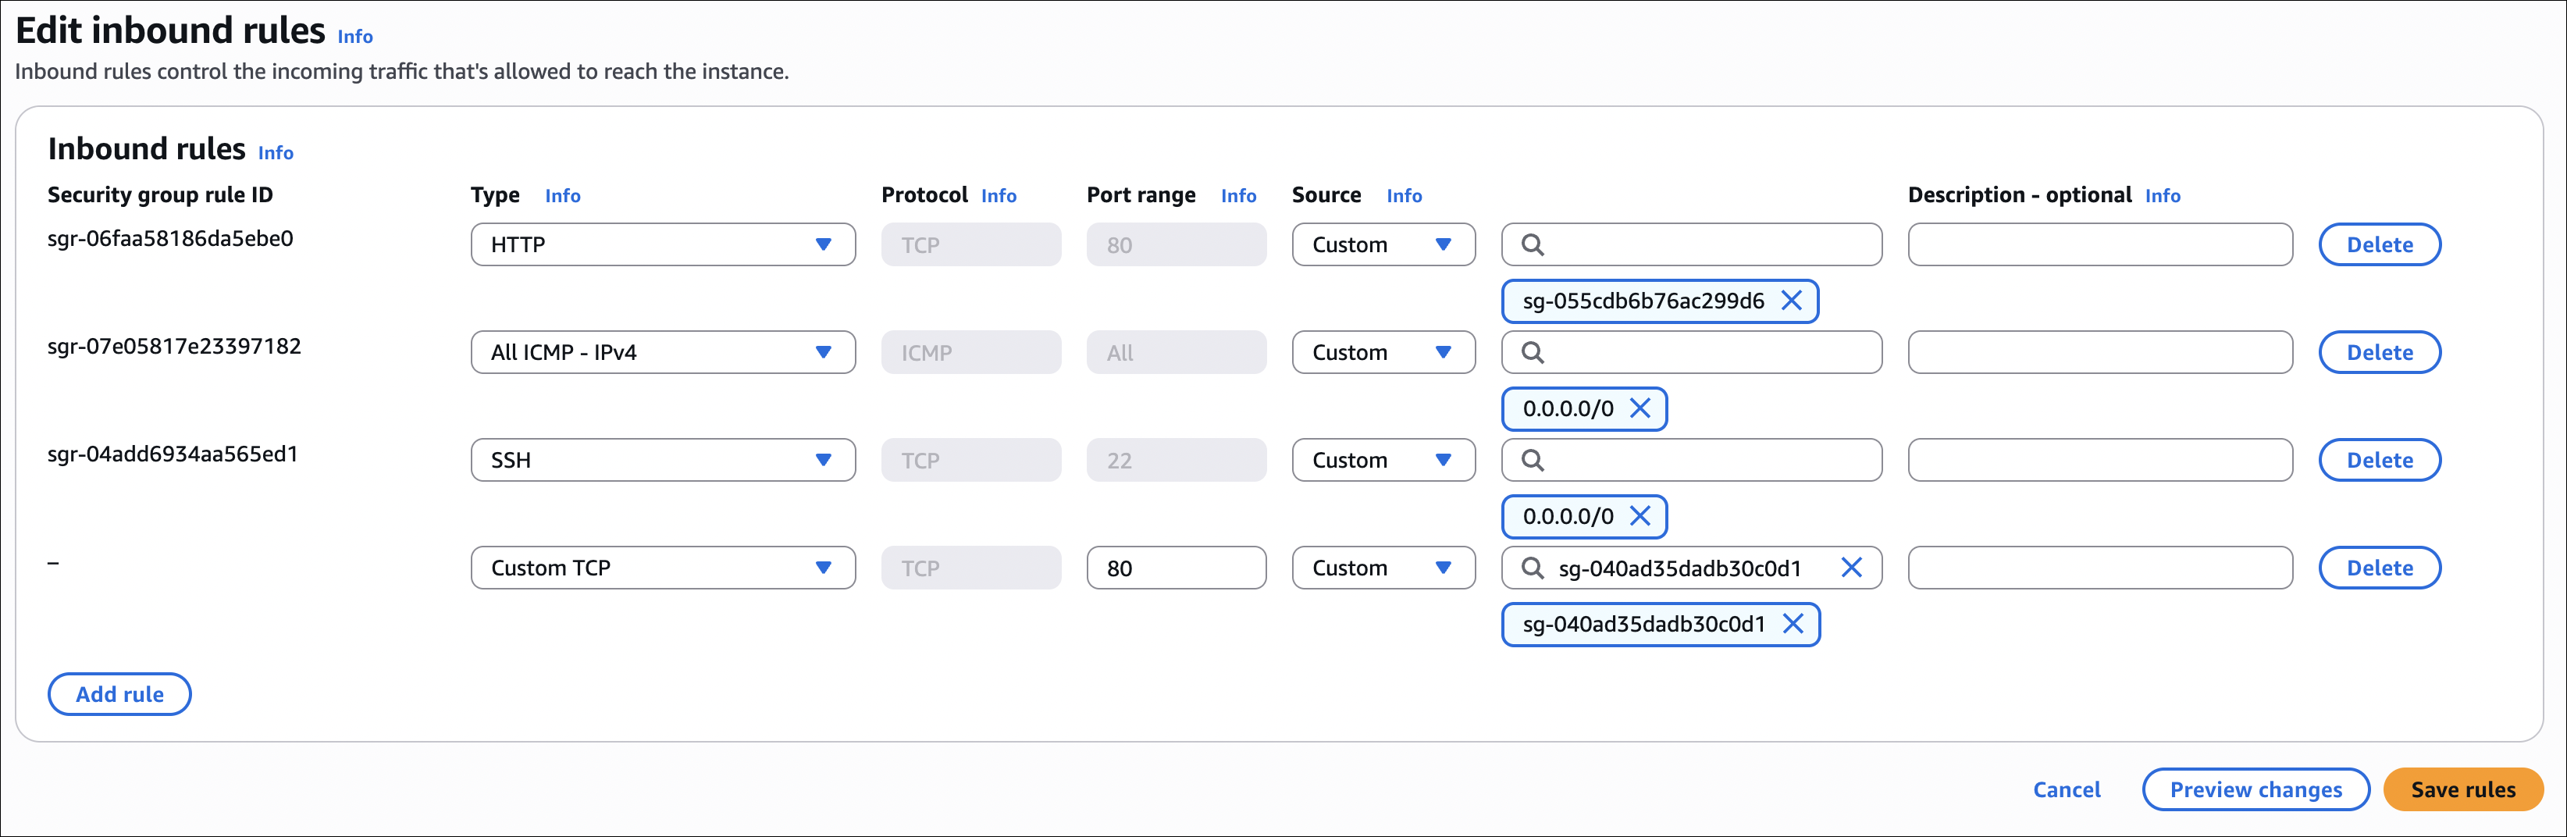Screen dimensions: 2567x837
Task: Open Source dropdown for the Custom TCP rule
Action: coord(1382,568)
